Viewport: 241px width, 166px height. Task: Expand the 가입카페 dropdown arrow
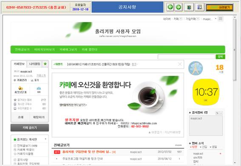pos(198,19)
